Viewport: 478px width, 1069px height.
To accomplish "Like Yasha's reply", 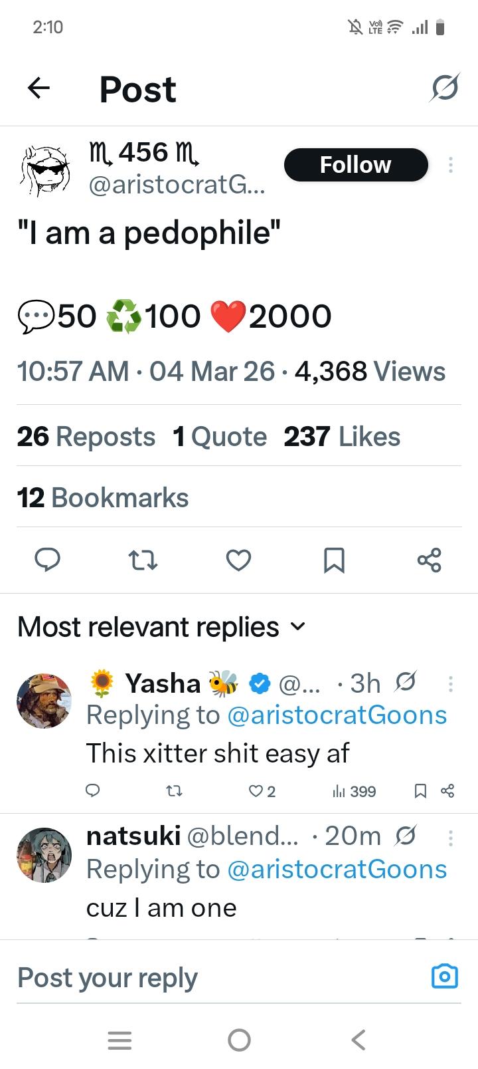I will click(256, 790).
